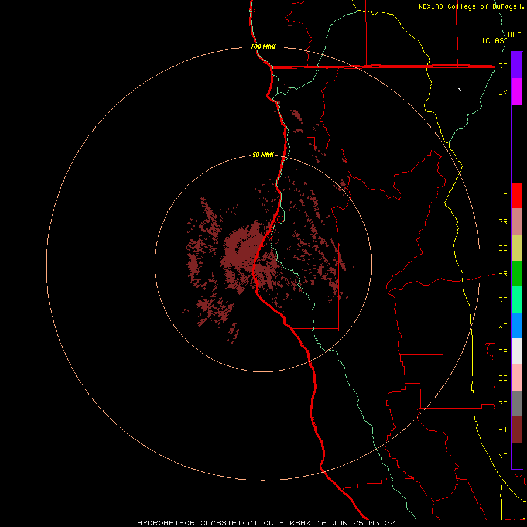Screen dimensions: 527x527
Task: Click the 'GC' legend label
Action: click(503, 404)
